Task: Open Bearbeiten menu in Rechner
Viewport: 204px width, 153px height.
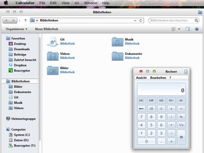Action: [x=158, y=78]
